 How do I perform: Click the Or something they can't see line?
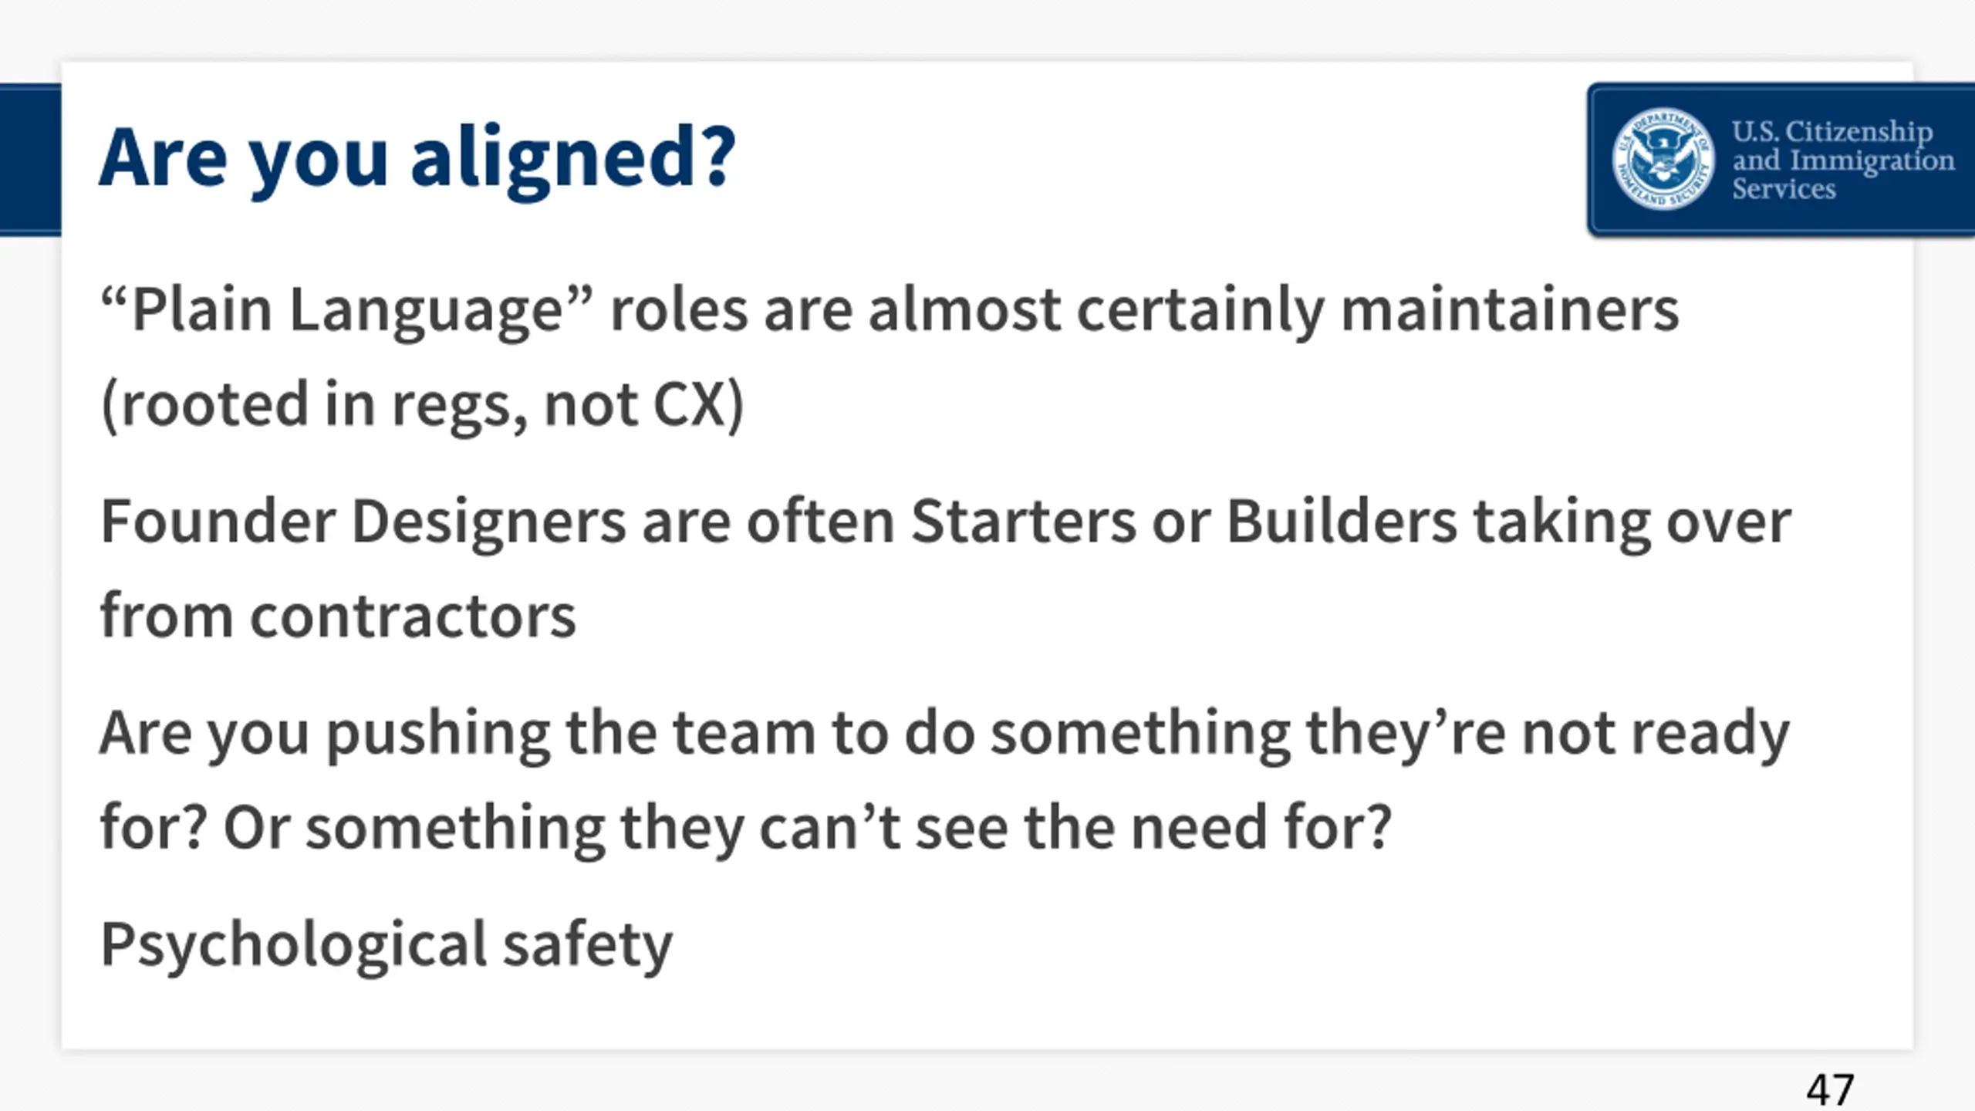click(807, 828)
